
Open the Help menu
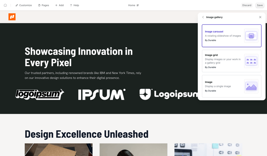pyautogui.click(x=74, y=5)
